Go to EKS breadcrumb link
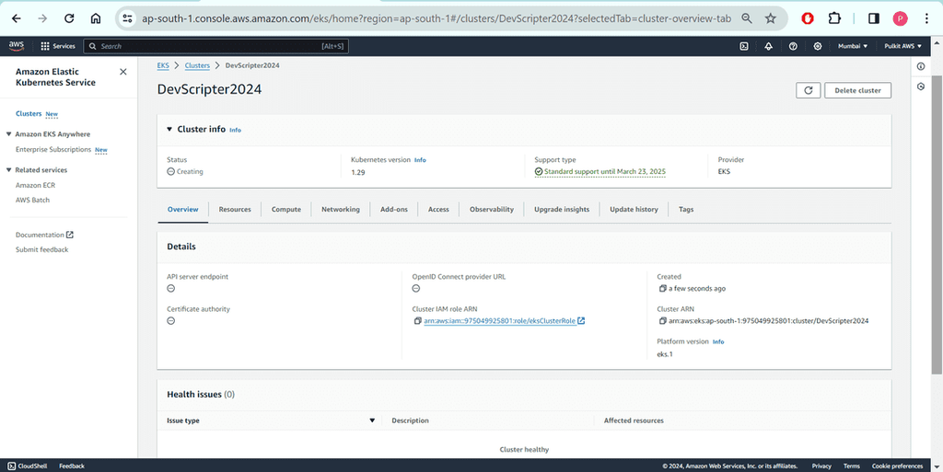 click(x=163, y=65)
